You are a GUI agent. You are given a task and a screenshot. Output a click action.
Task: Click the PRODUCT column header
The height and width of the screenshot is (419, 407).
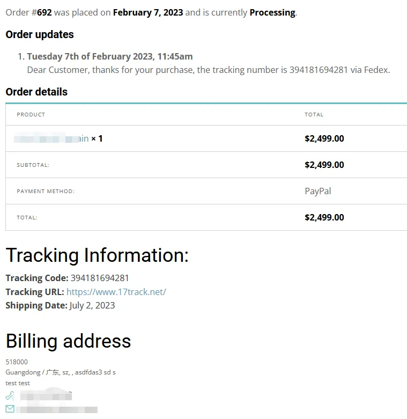[x=31, y=114]
